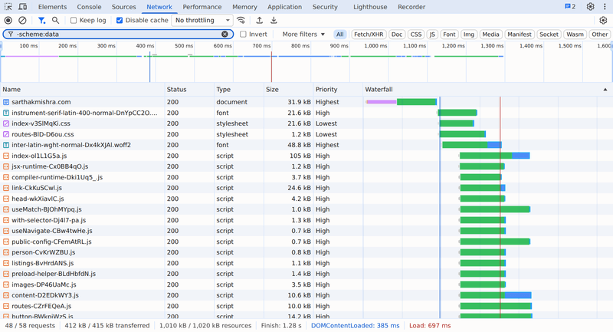The height and width of the screenshot is (332, 613).
Task: Open the Application tab
Action: point(284,7)
